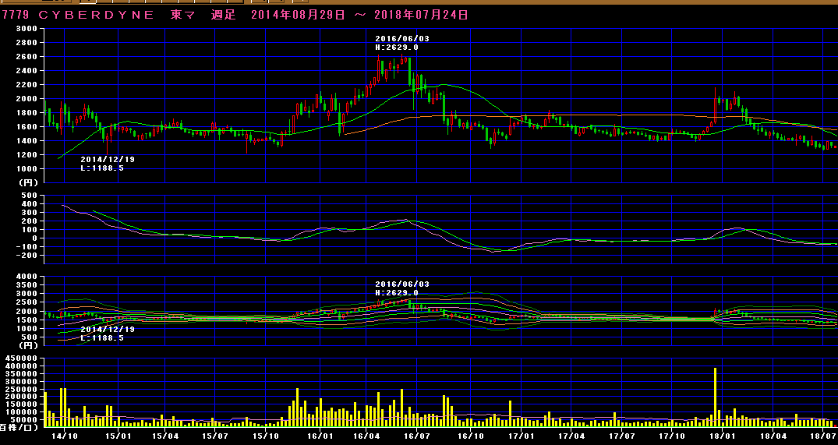Click the "400000" volume axis label

point(21,366)
